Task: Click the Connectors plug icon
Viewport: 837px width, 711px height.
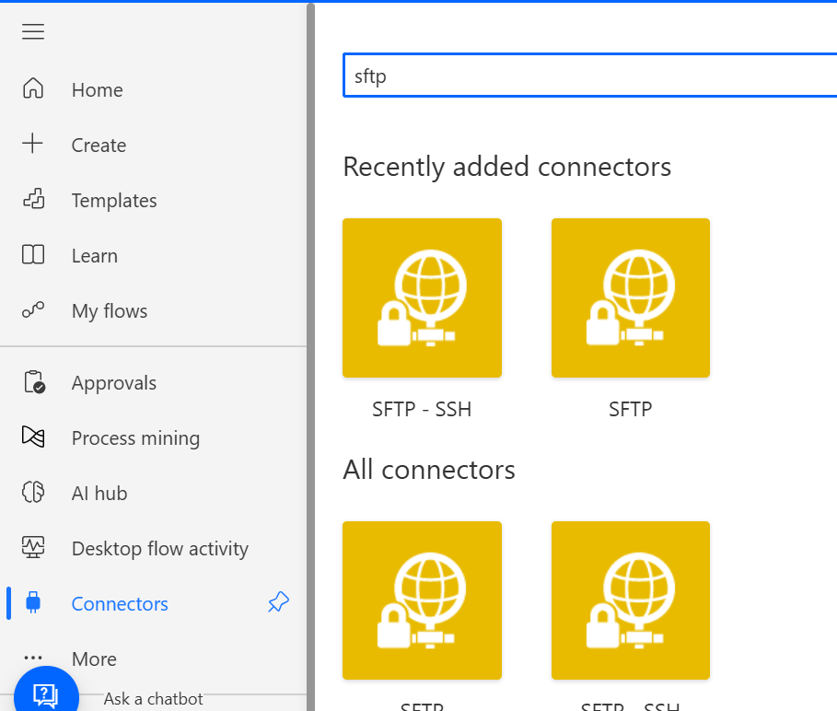Action: coord(33,602)
